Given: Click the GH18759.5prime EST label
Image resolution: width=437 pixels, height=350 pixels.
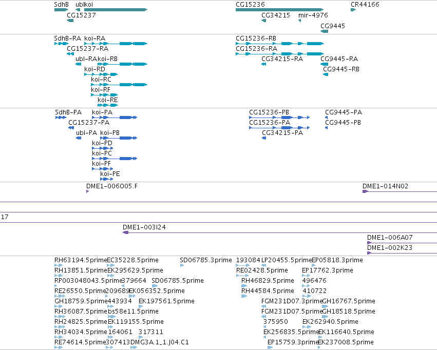Looking at the screenshot, I should pyautogui.click(x=81, y=301).
